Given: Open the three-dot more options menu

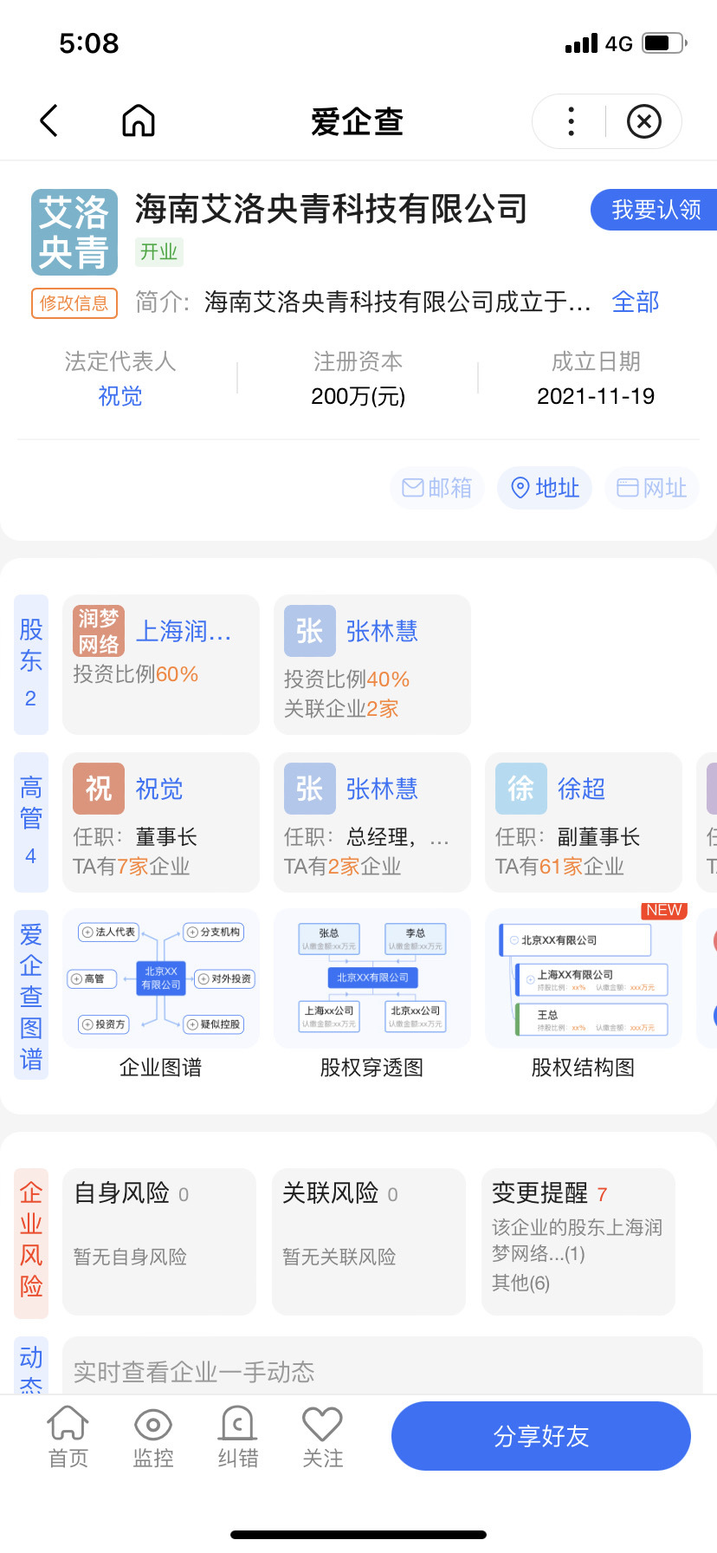Looking at the screenshot, I should point(571,121).
